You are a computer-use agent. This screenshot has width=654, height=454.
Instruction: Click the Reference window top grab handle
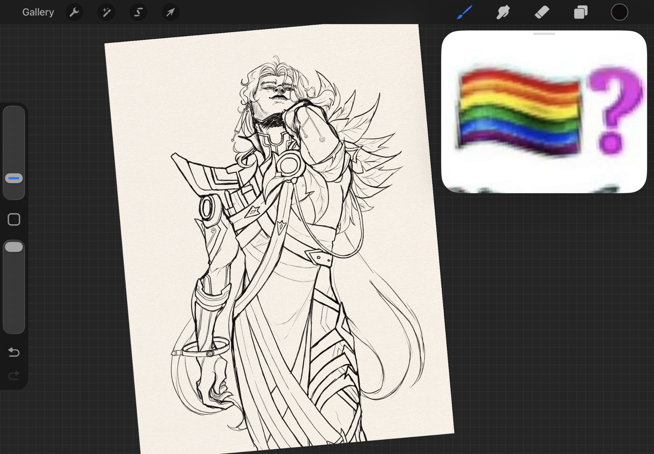(x=544, y=34)
